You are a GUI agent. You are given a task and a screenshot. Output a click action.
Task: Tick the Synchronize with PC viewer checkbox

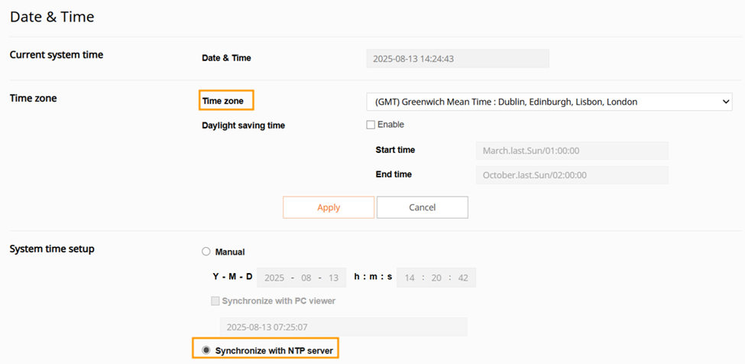tap(215, 301)
